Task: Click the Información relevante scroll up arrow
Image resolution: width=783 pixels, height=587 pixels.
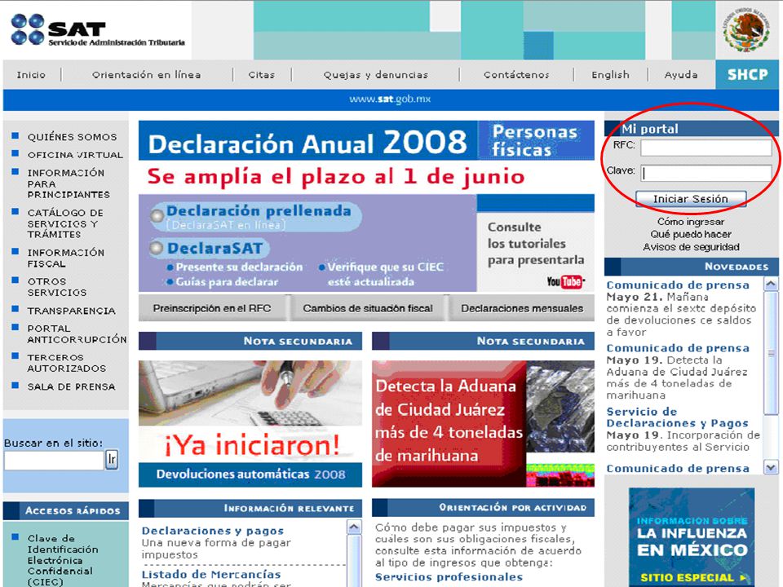Action: tap(354, 527)
